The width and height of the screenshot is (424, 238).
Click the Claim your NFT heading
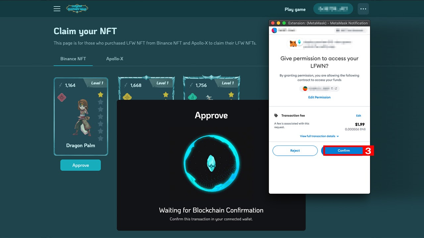(x=85, y=31)
